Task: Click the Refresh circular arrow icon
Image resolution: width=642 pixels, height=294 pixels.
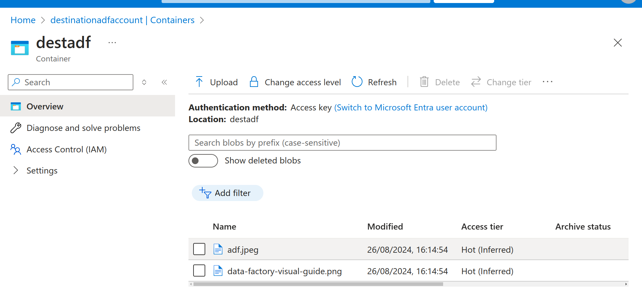Action: [x=357, y=82]
